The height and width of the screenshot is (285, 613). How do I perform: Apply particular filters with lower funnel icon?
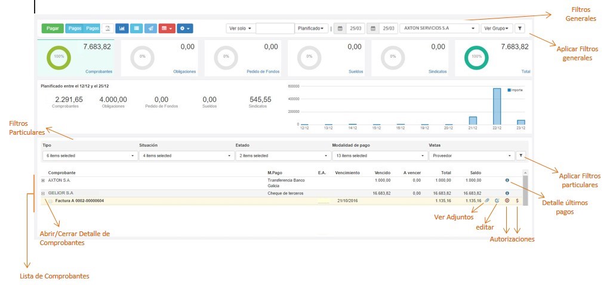(x=520, y=156)
